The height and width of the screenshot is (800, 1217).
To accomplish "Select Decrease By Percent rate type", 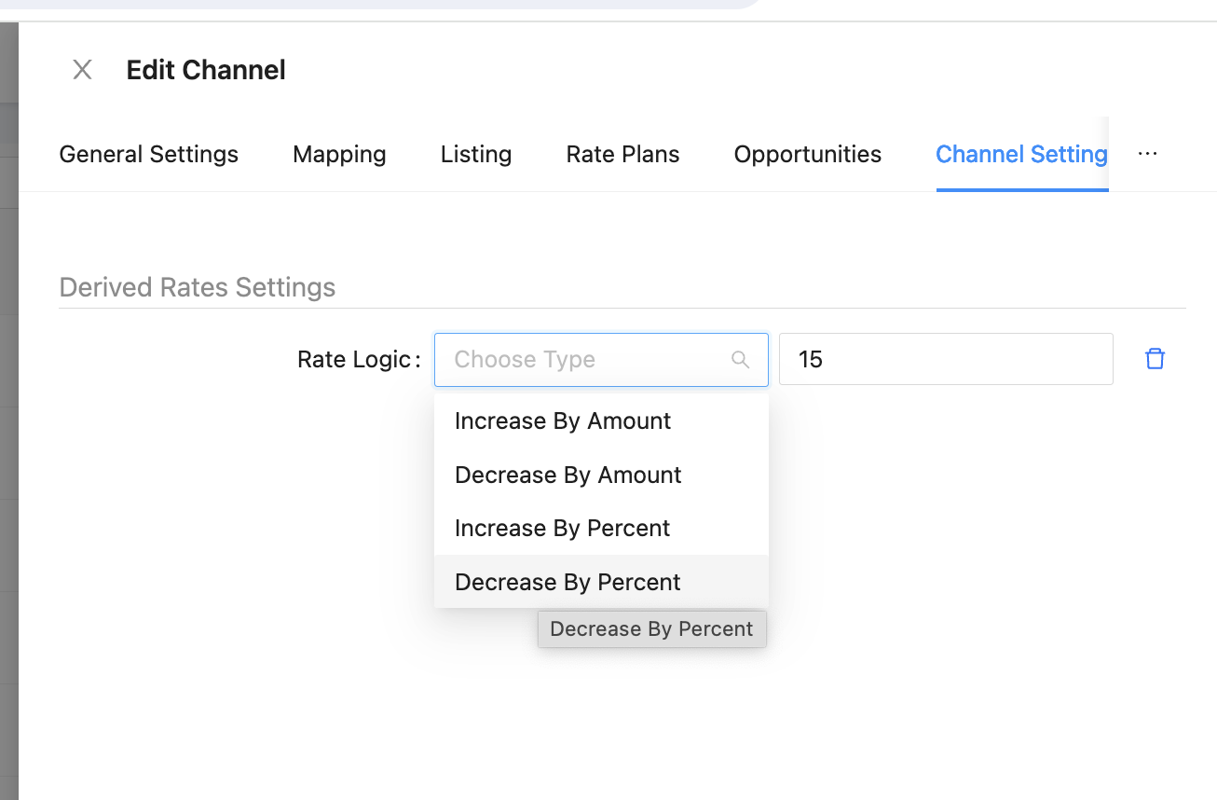I will pos(568,582).
